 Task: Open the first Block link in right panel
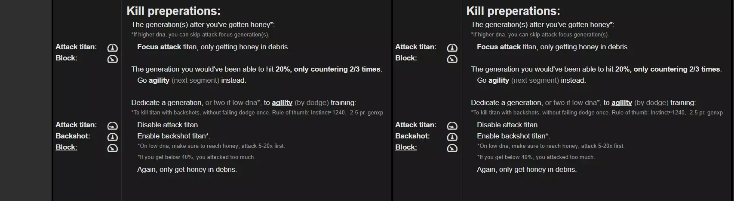click(x=406, y=58)
